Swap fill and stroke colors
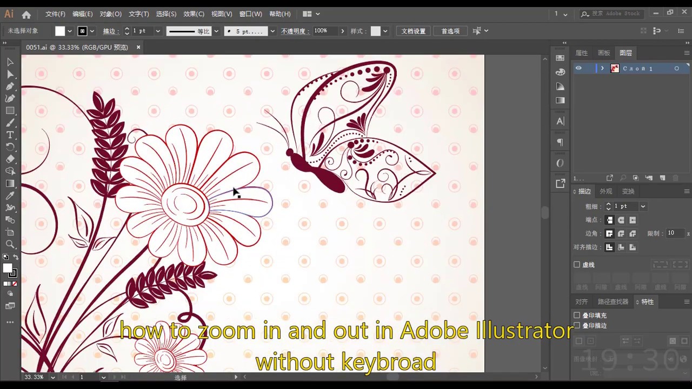This screenshot has width=692, height=389. click(16, 257)
